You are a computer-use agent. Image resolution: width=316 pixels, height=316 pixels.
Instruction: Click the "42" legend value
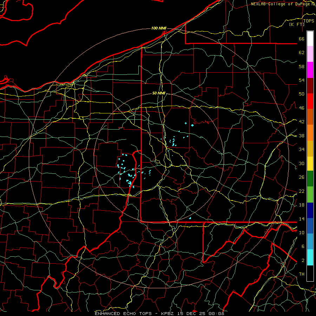click(x=302, y=122)
